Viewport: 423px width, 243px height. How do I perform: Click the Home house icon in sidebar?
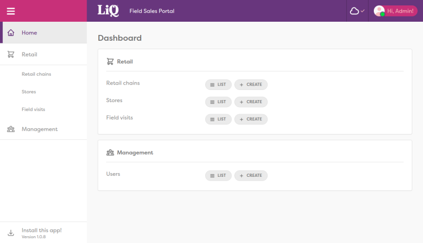coord(11,33)
